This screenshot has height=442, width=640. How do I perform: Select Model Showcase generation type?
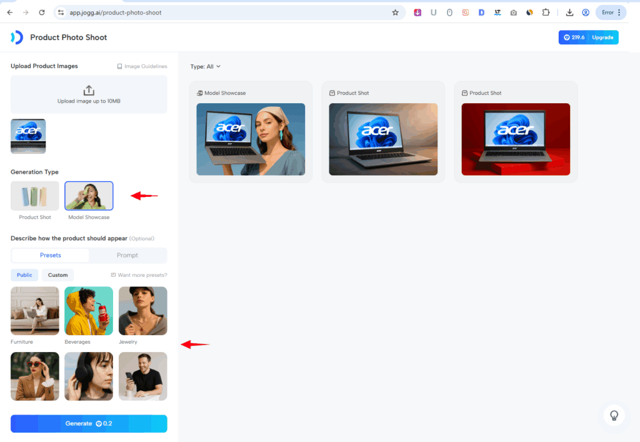tap(89, 196)
